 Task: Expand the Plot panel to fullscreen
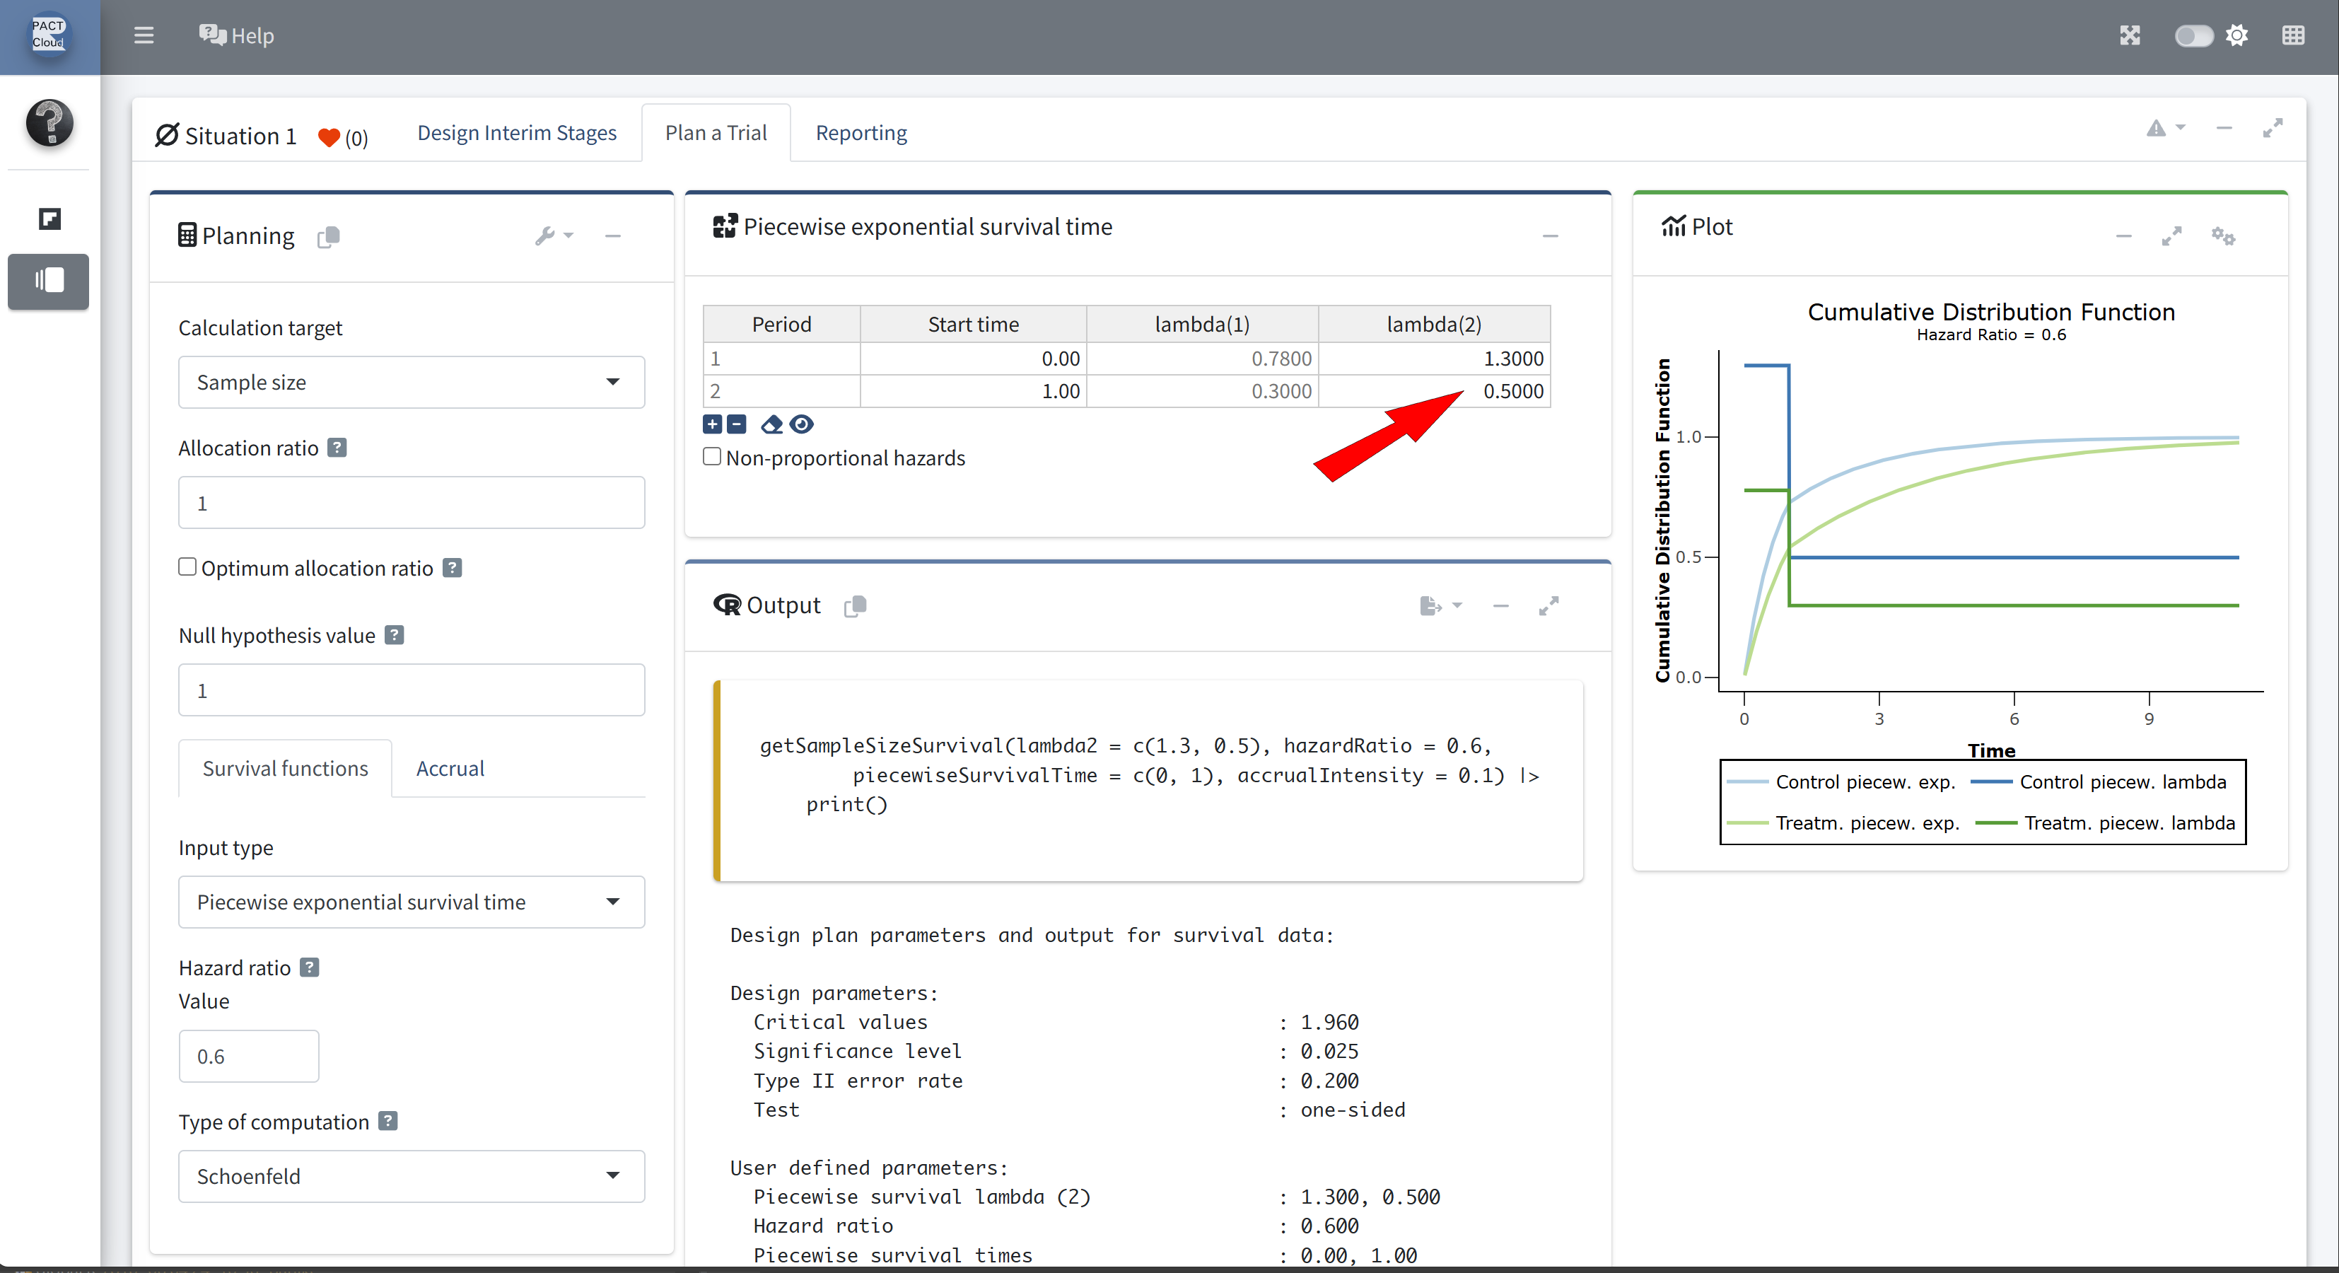[x=2171, y=236]
